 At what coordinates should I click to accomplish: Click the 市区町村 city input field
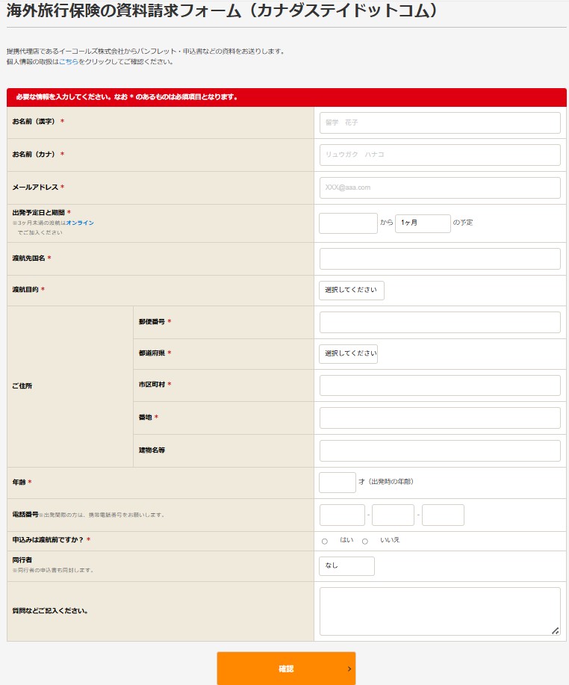(x=440, y=385)
